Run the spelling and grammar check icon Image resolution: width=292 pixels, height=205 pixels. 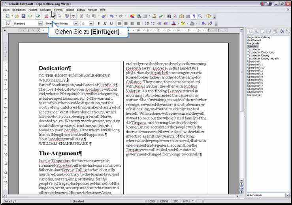pos(67,16)
